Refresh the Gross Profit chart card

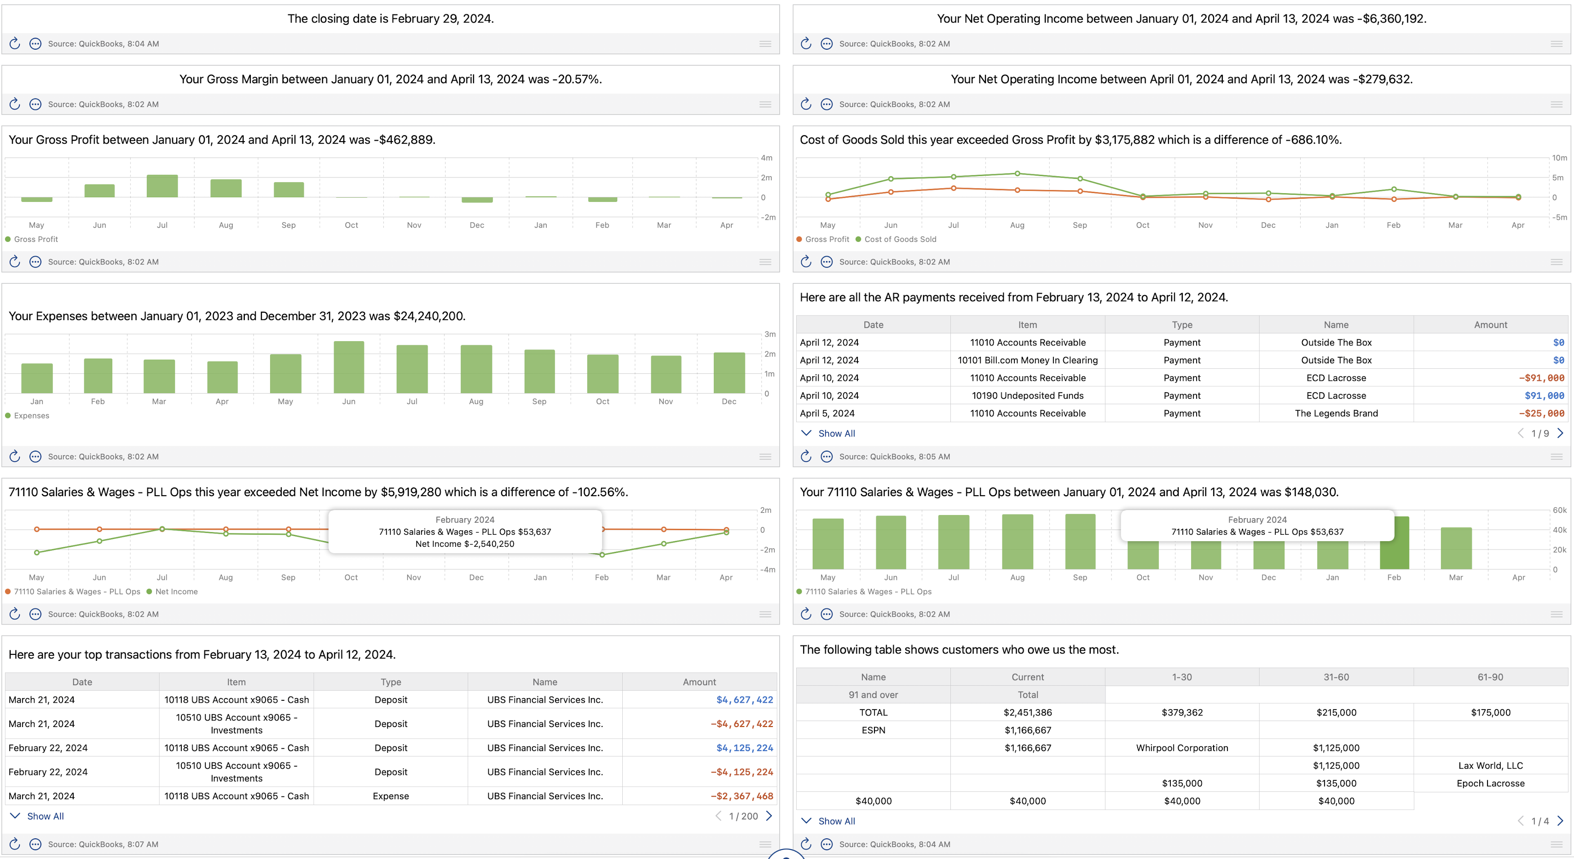point(15,262)
